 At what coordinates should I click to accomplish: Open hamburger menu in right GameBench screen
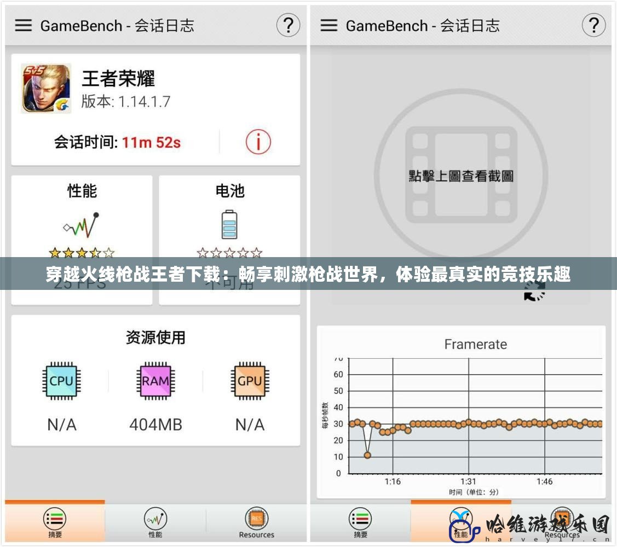coord(328,25)
